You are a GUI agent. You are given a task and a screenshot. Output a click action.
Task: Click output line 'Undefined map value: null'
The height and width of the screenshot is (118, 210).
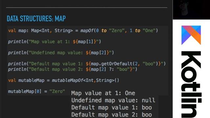113,100
